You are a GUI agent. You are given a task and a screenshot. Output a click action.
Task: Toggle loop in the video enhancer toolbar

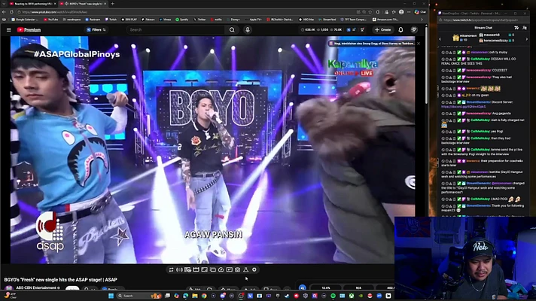pyautogui.click(x=171, y=269)
